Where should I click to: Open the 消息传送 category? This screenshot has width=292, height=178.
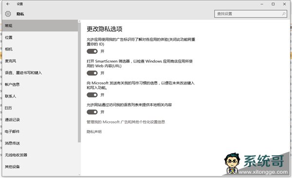40,143
